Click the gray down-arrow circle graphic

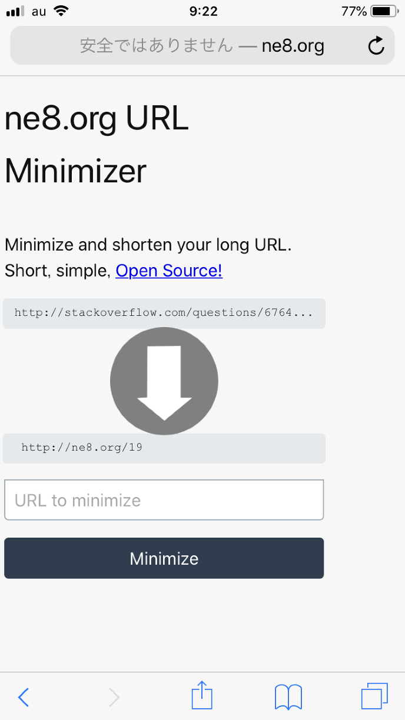[x=164, y=381]
